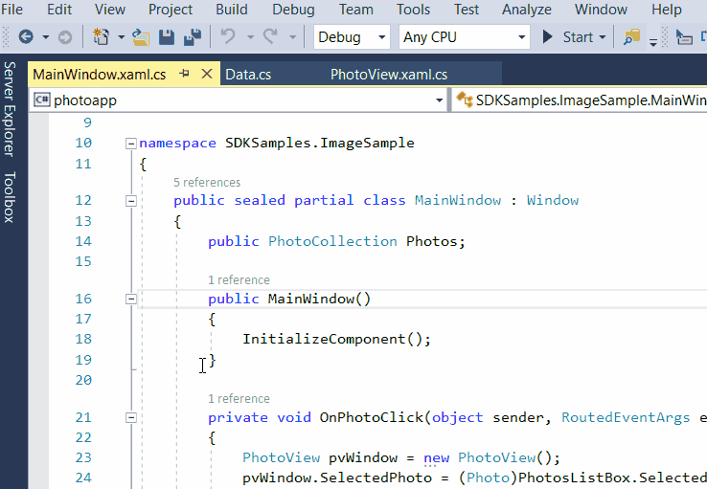This screenshot has height=489, width=707.
Task: Open the Analyze menu
Action: pyautogui.click(x=527, y=9)
